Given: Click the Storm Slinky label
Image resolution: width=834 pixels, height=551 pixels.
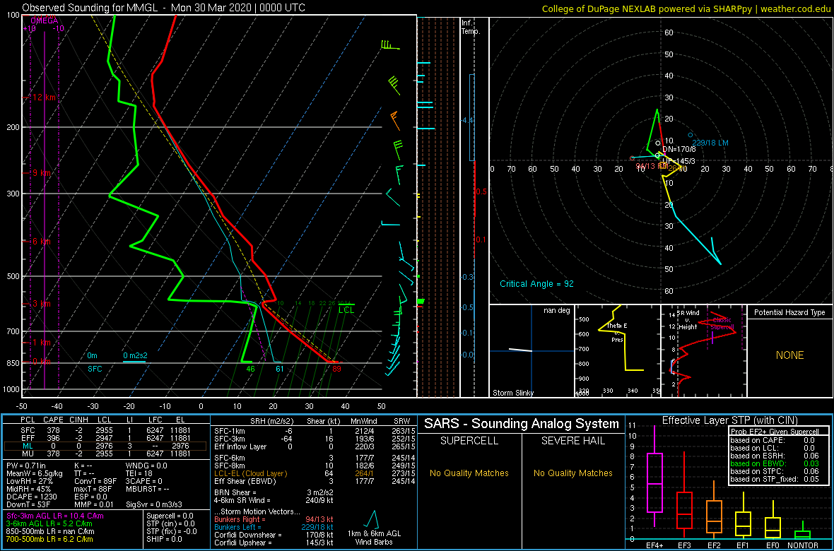Looking at the screenshot, I should [x=512, y=393].
